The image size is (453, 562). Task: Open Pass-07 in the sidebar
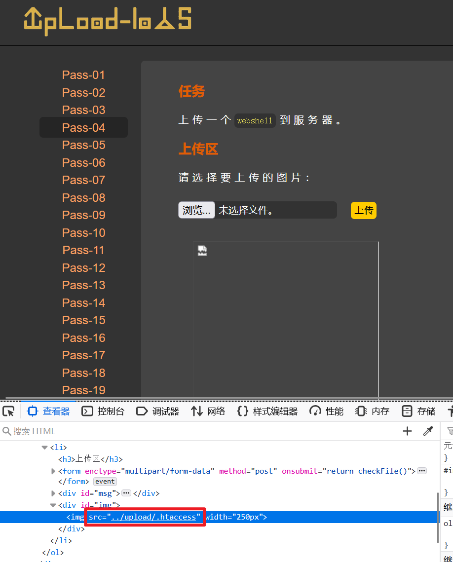(83, 180)
